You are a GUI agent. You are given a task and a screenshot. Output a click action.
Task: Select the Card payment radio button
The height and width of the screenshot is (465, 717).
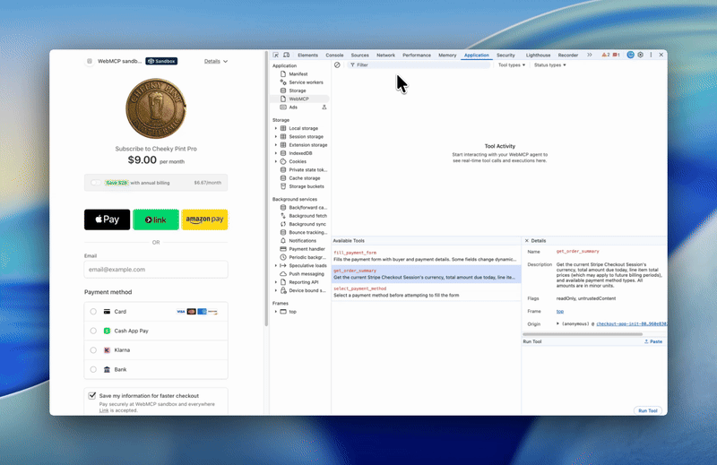pyautogui.click(x=93, y=312)
